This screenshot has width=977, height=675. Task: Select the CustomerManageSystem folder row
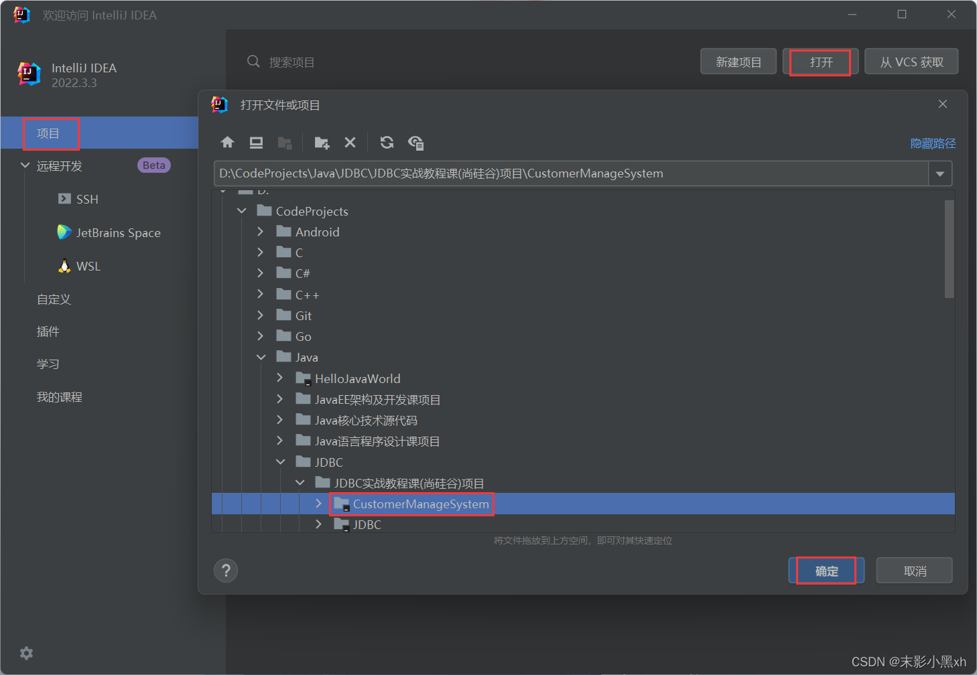[583, 504]
